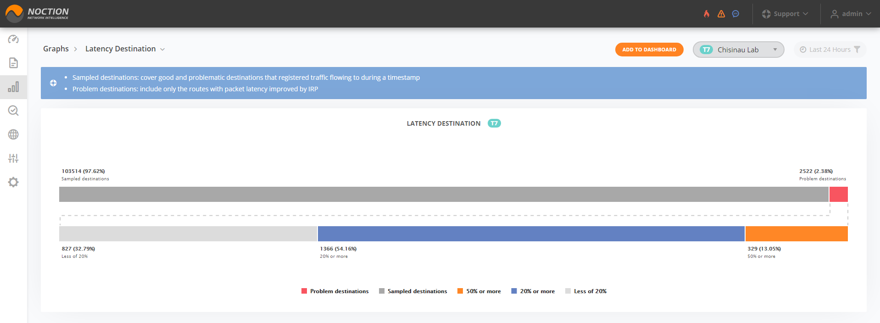Image resolution: width=880 pixels, height=323 pixels.
Task: Click the info line starting "Sampled destinations: cover"
Action: [x=246, y=78]
